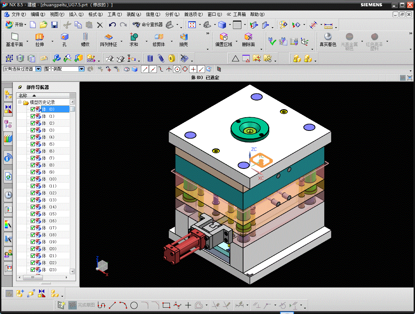Select the Rectangle sketch tool in bottom toolbar

click(x=166, y=305)
